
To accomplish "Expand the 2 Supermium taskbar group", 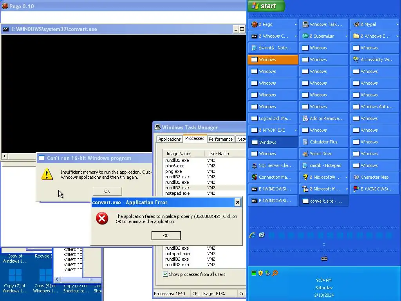I will (347, 36).
